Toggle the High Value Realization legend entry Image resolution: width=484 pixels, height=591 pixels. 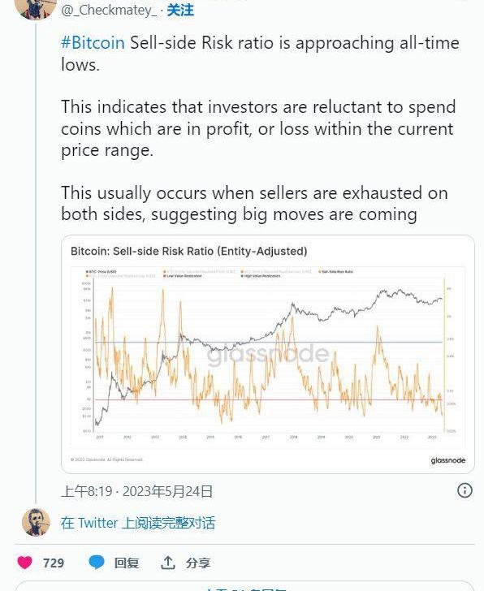pos(261,276)
